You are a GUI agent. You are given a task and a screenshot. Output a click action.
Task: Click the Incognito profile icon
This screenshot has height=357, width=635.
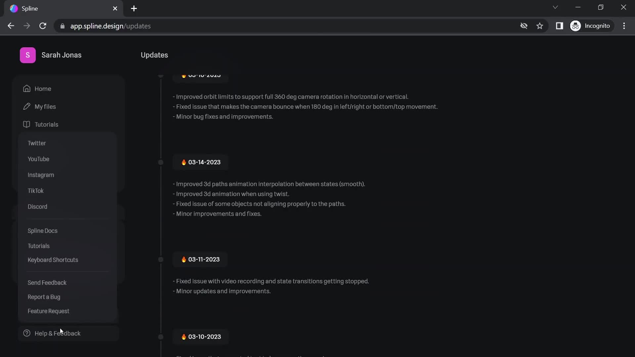[575, 26]
